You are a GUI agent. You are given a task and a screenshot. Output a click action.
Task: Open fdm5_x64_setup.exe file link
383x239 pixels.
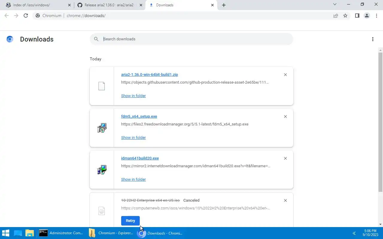click(139, 117)
